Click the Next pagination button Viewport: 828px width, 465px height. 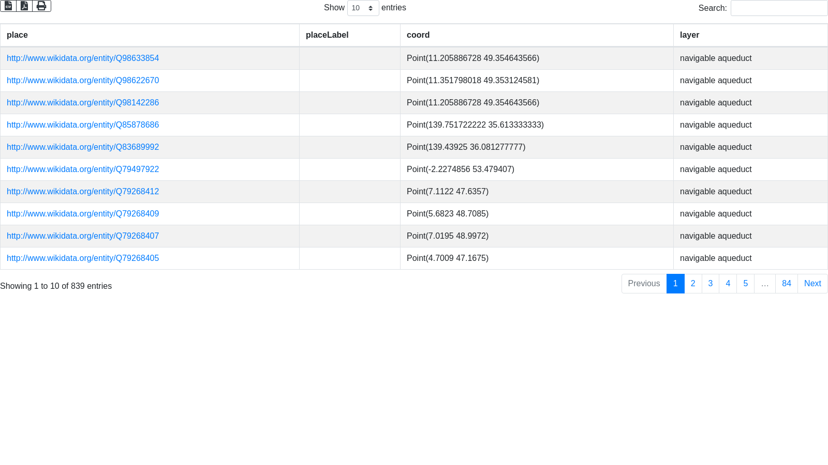[812, 284]
